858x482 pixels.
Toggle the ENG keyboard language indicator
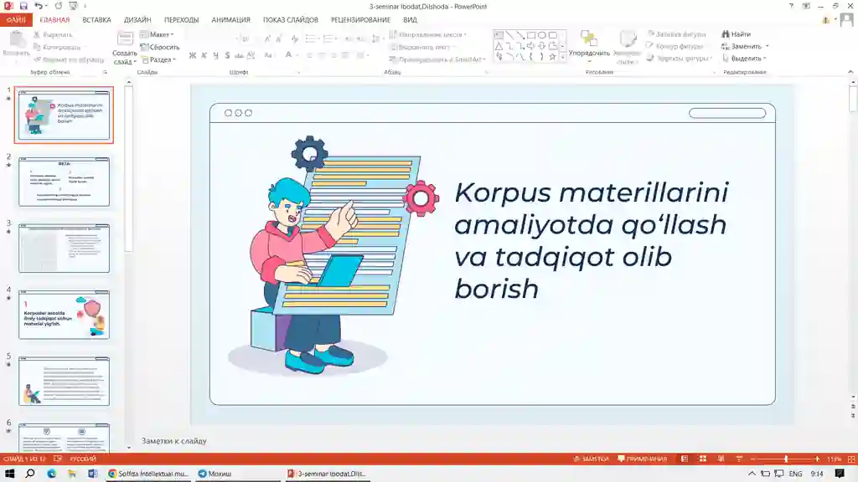[x=795, y=474]
